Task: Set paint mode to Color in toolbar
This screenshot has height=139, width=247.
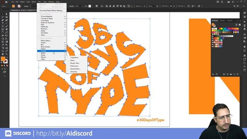Action: pyautogui.click(x=2, y=66)
